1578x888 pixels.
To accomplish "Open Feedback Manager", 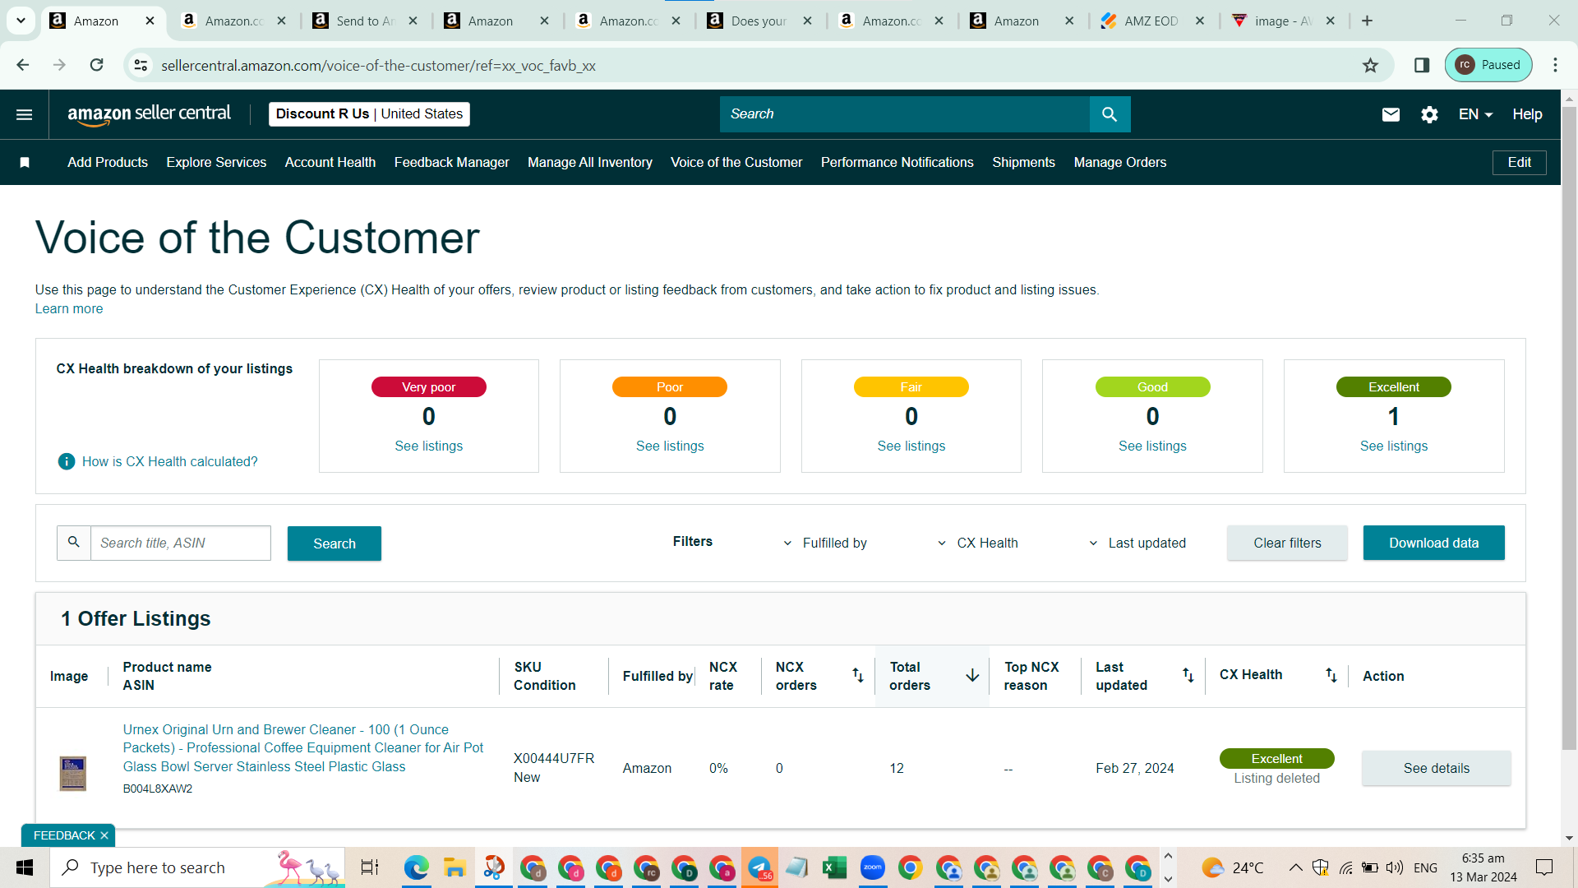I will pyautogui.click(x=452, y=163).
